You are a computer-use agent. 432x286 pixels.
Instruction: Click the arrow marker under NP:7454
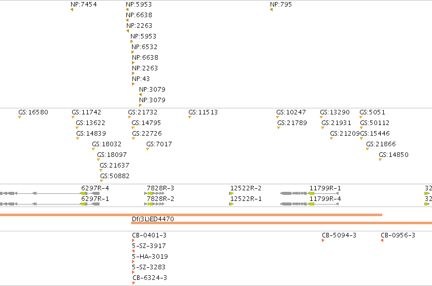pos(72,10)
